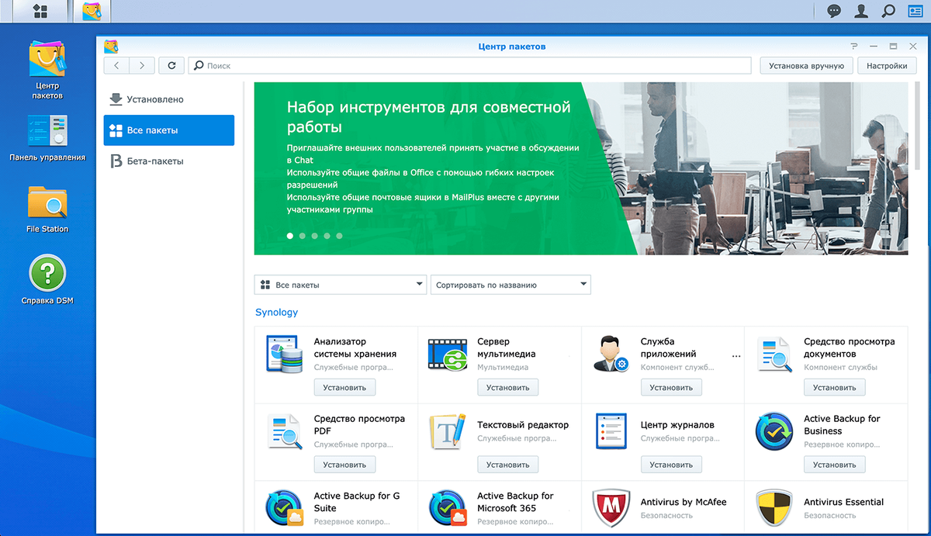Screen dimensions: 931x536
Task: Click the green collaboration tools banner
Action: tap(580, 168)
